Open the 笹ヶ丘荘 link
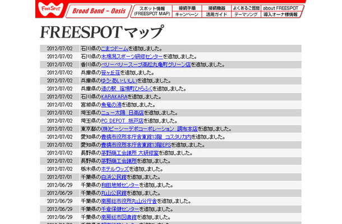The height and width of the screenshot is (224, 342). click(x=110, y=73)
